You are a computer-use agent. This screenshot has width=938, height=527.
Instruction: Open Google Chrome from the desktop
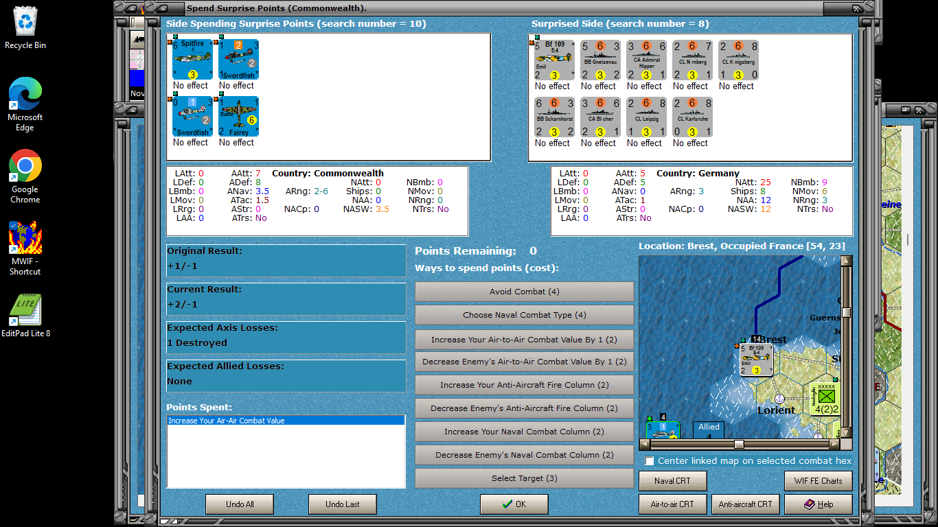25,176
